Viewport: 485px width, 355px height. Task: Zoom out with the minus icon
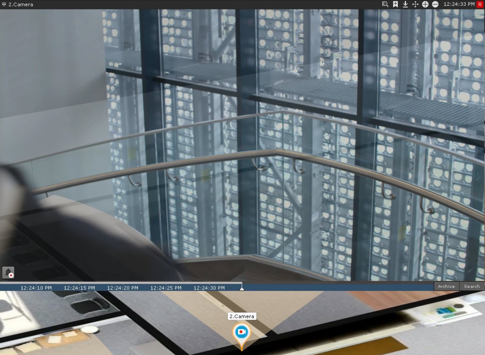click(x=435, y=4)
